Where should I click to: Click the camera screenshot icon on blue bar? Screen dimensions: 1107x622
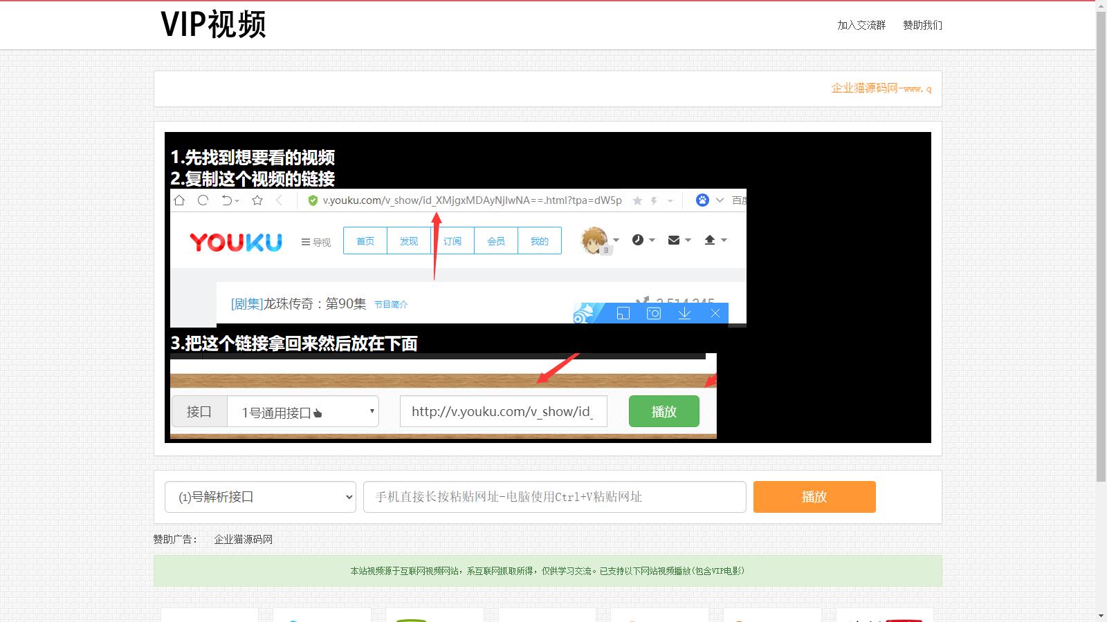click(x=653, y=314)
